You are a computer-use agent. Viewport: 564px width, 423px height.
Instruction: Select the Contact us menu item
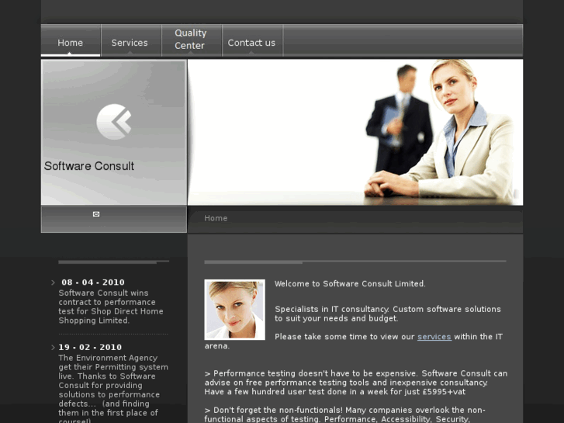point(252,40)
